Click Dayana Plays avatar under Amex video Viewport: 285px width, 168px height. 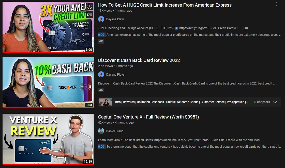click(101, 19)
